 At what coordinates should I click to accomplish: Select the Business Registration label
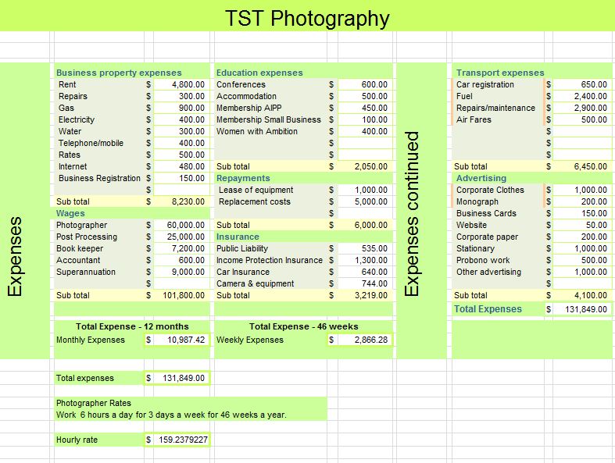click(99, 178)
